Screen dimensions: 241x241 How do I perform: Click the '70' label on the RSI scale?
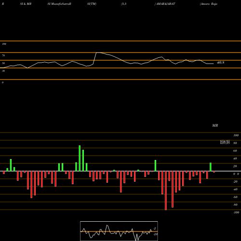tap(3, 55)
